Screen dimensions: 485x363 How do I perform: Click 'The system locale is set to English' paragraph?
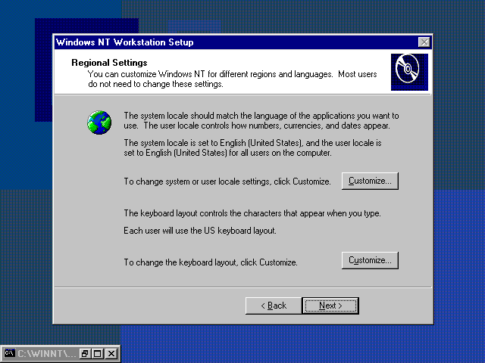[252, 148]
